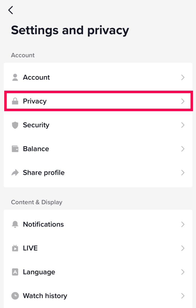
Task: Select the LIVE settings label
Action: click(30, 248)
